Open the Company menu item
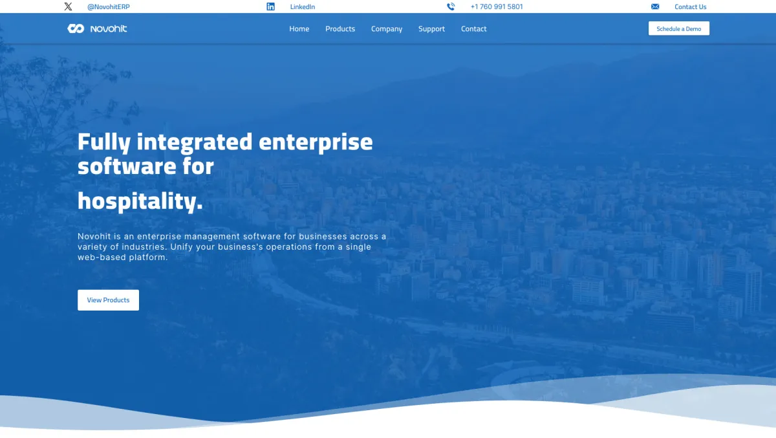This screenshot has height=438, width=776. pyautogui.click(x=387, y=28)
